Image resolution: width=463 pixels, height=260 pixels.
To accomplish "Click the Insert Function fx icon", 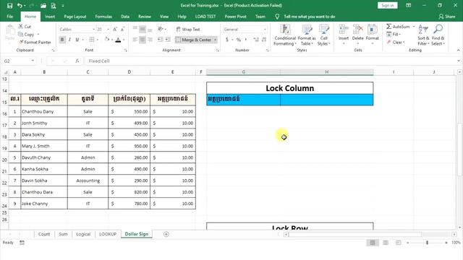I will (x=77, y=61).
